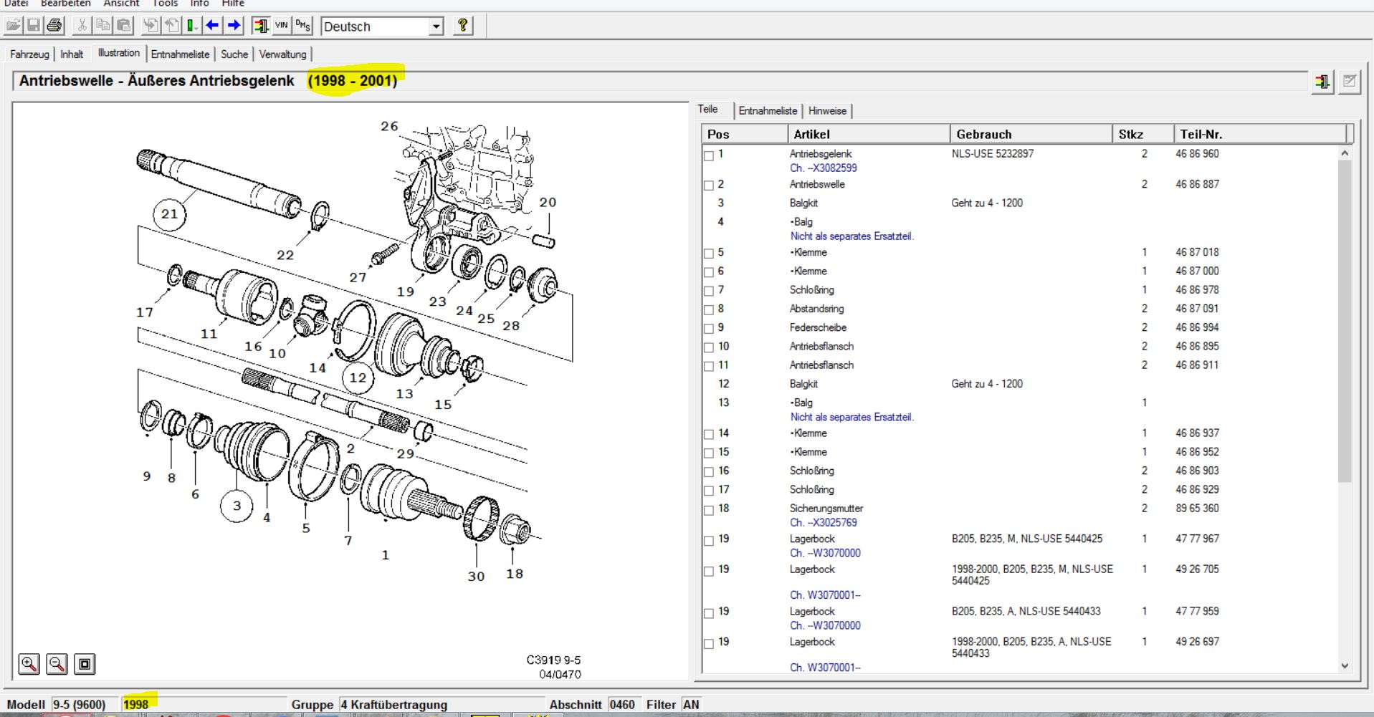Image resolution: width=1374 pixels, height=717 pixels.
Task: Click the traffic-light filter toolbar icon
Action: [x=261, y=26]
